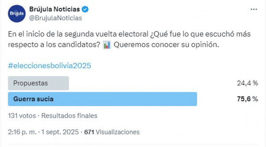Open the 2:16 p. m. timestamp
The width and height of the screenshot is (266, 147).
pyautogui.click(x=22, y=132)
